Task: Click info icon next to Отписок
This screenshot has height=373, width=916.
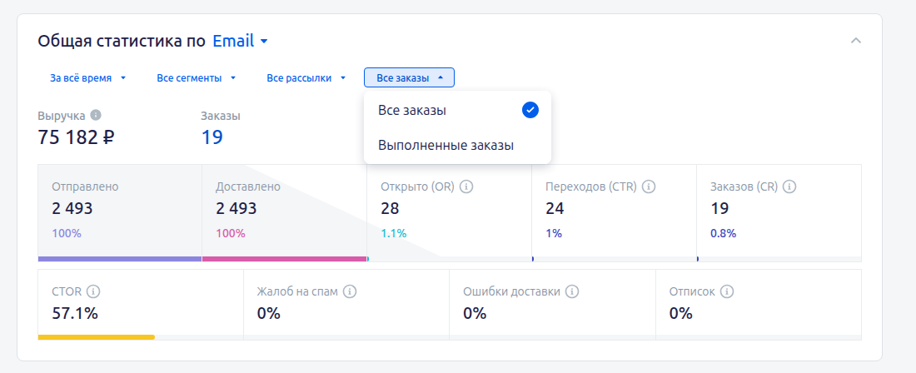Action: (727, 291)
